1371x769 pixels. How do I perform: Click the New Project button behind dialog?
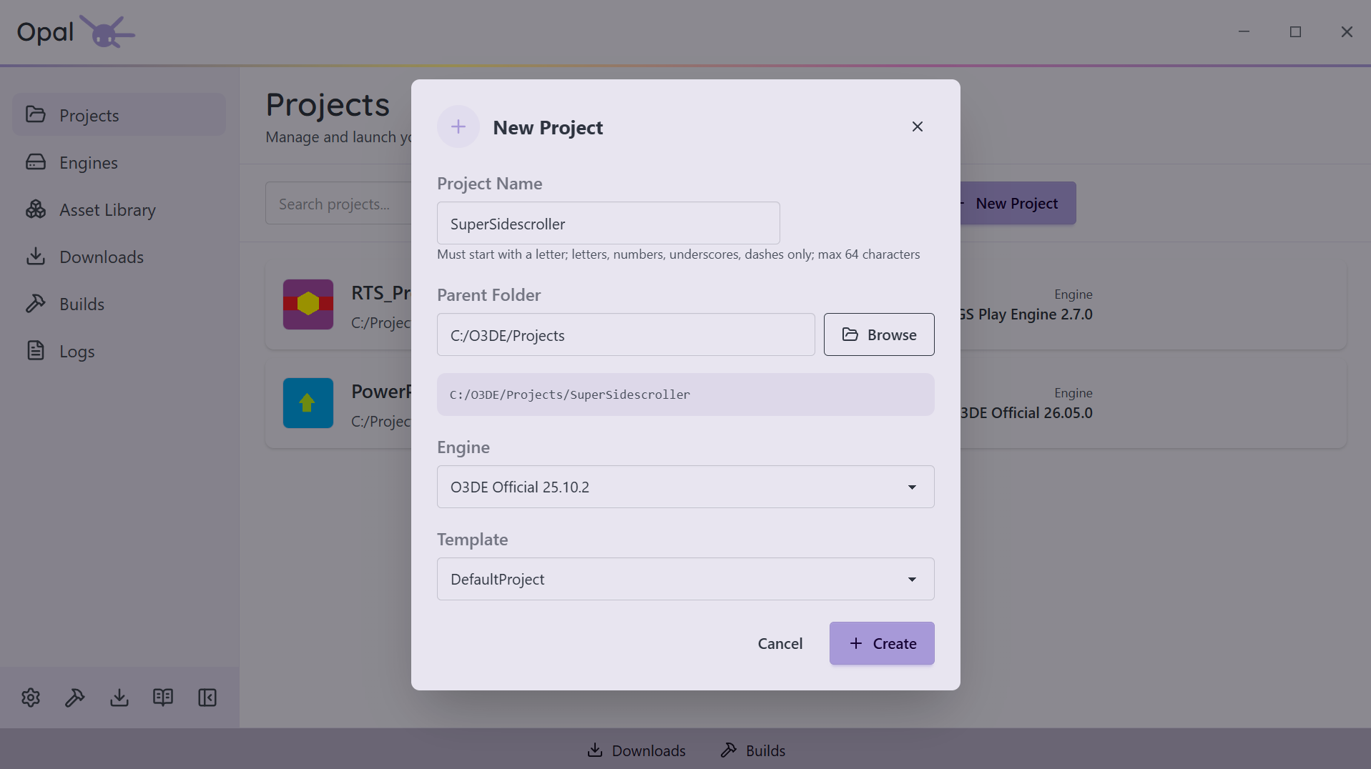[x=1018, y=203]
